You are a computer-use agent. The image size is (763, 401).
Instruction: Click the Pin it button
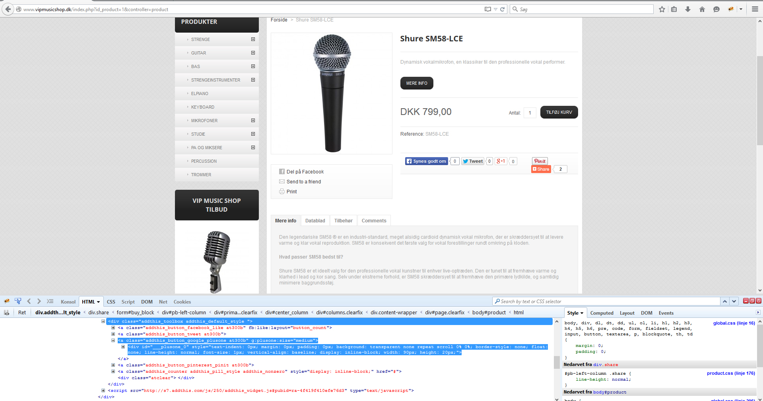click(540, 161)
